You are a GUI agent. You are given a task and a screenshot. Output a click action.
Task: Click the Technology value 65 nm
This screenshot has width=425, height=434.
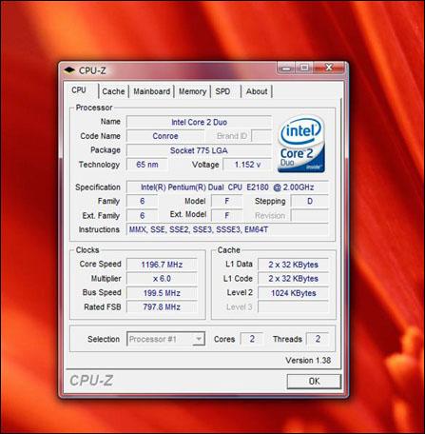click(x=147, y=165)
